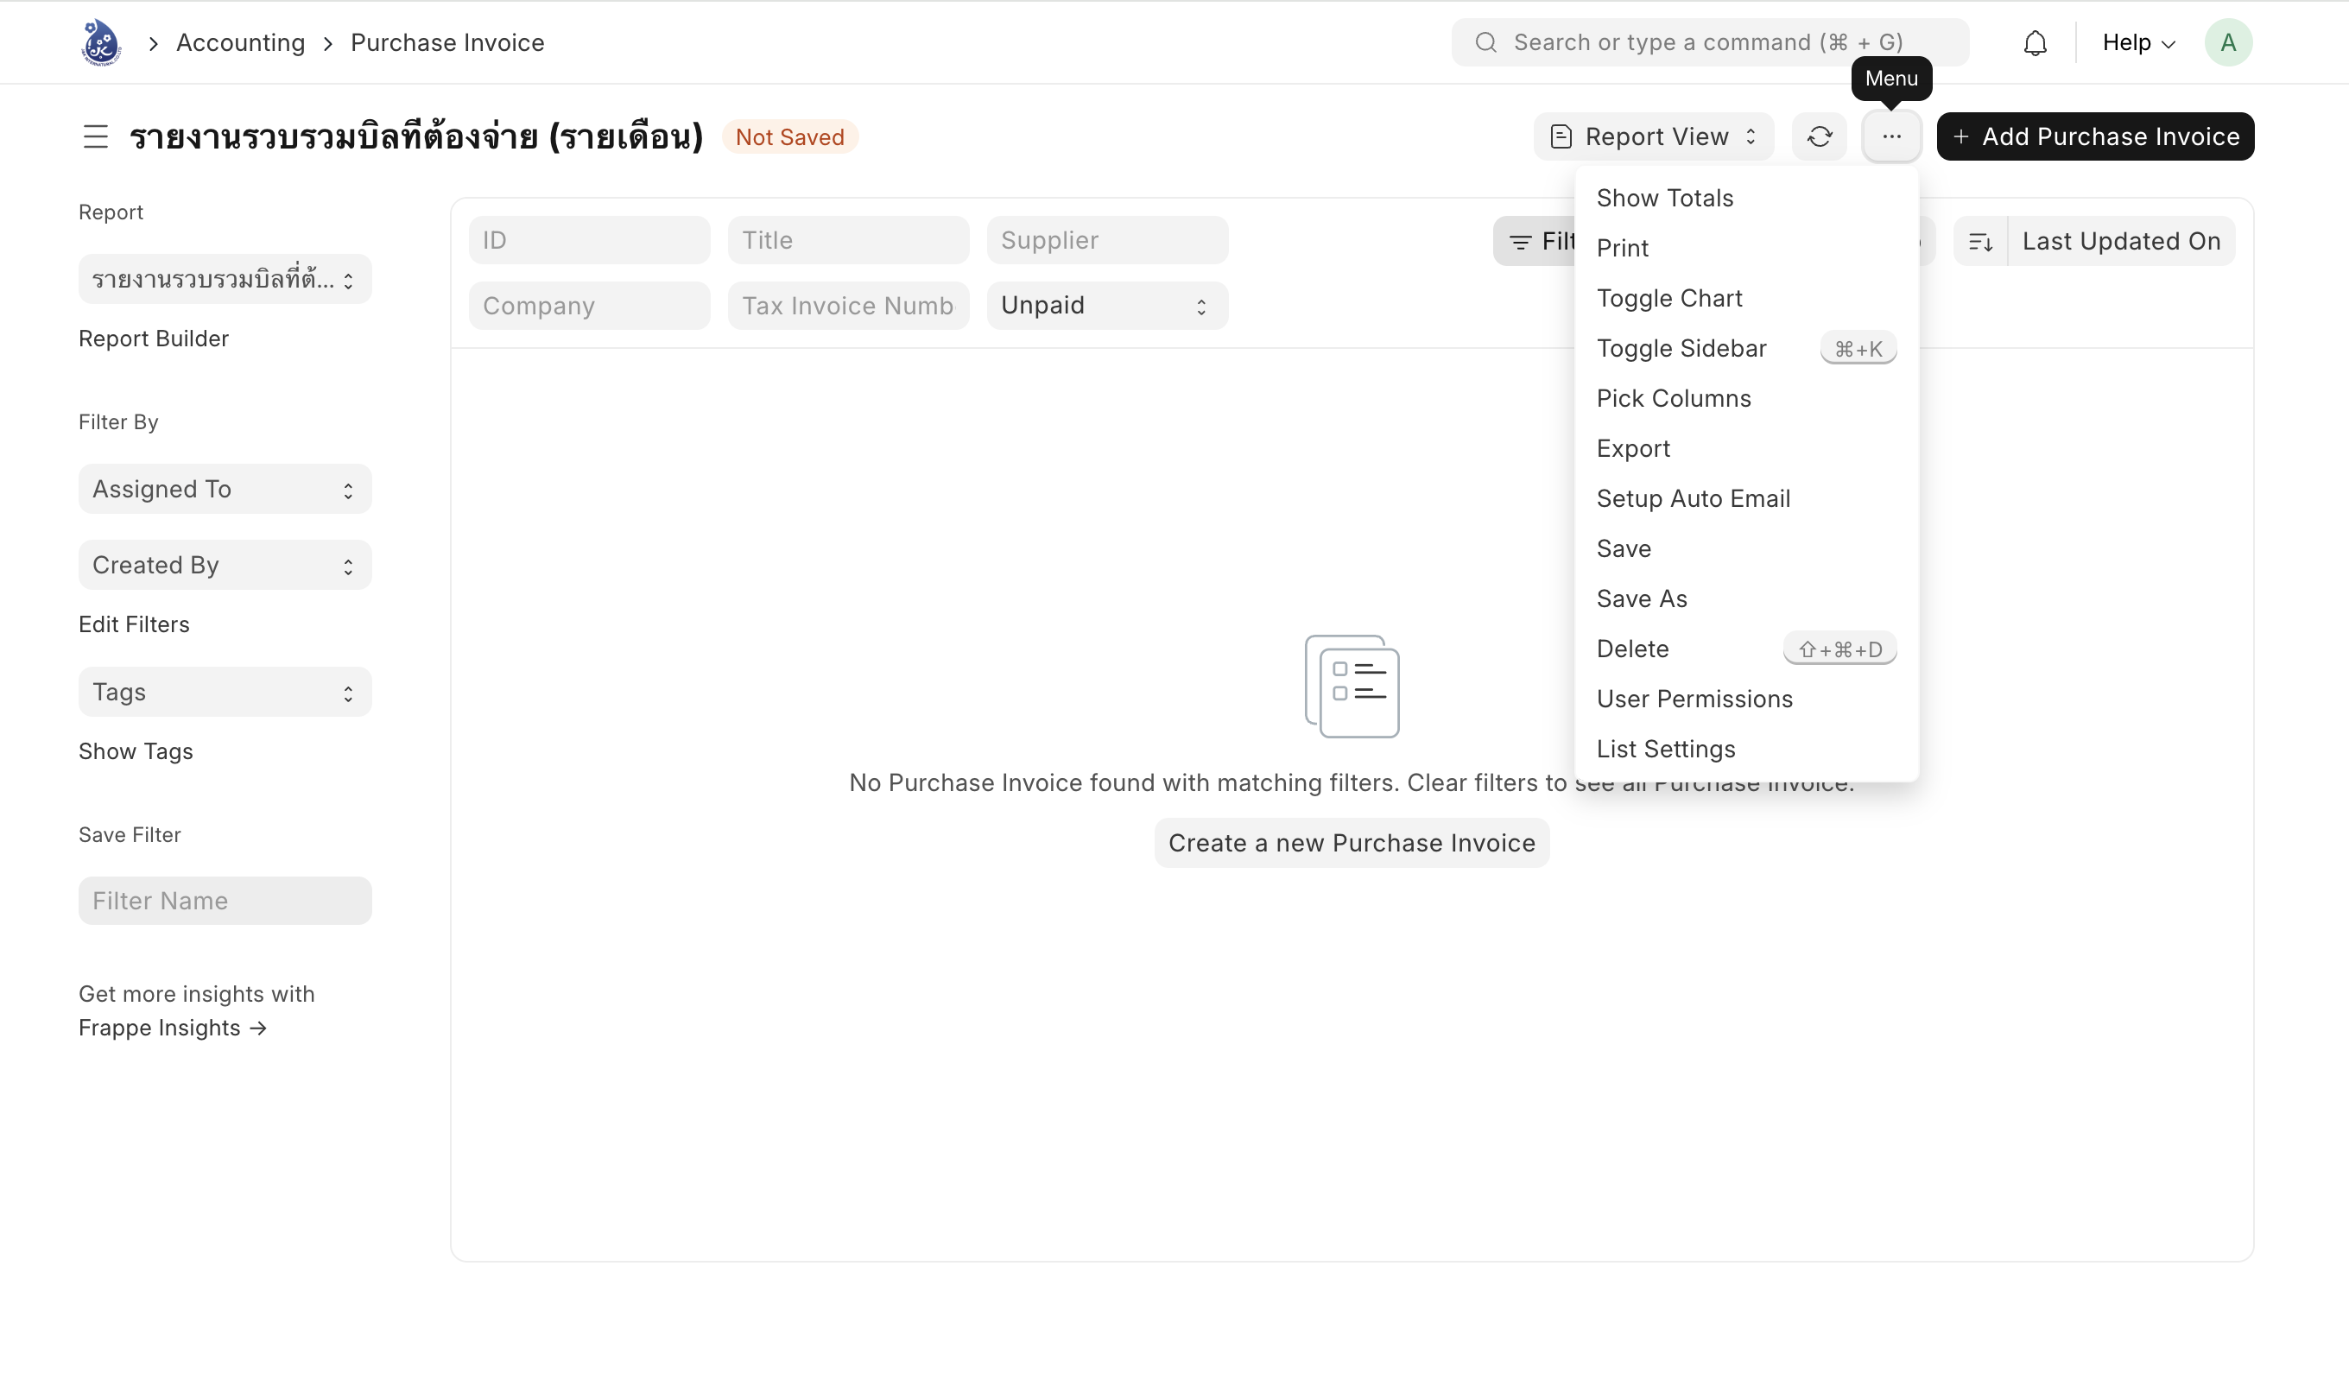Click the empty list illustration

click(1352, 687)
